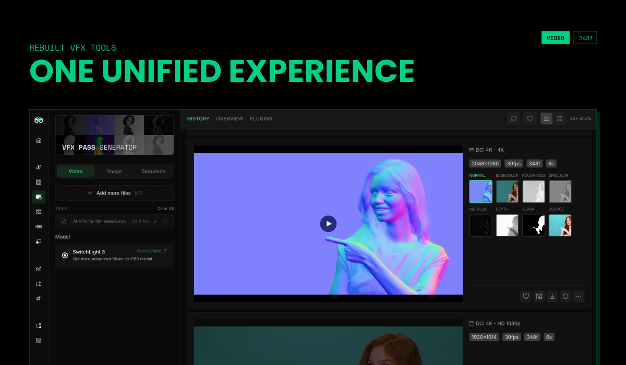The height and width of the screenshot is (365, 626).
Task: Click the DCI 4K - HD 1080p title
Action: pos(498,323)
